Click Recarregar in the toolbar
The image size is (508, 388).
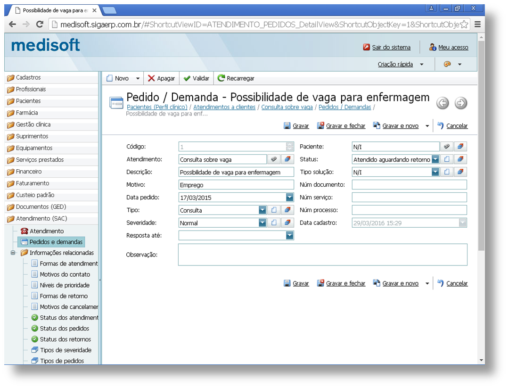236,78
